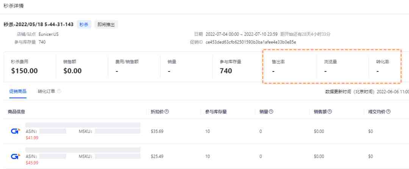Switch to the 转化订单 tab
The width and height of the screenshot is (409, 169).
click(46, 91)
